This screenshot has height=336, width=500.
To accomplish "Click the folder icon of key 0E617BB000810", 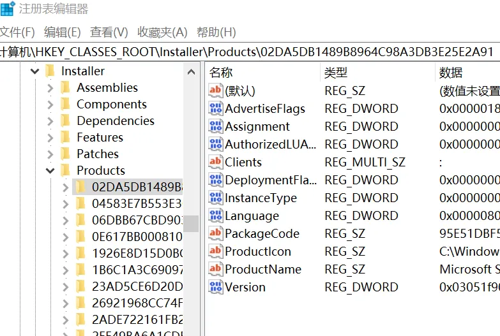I will coord(80,237).
